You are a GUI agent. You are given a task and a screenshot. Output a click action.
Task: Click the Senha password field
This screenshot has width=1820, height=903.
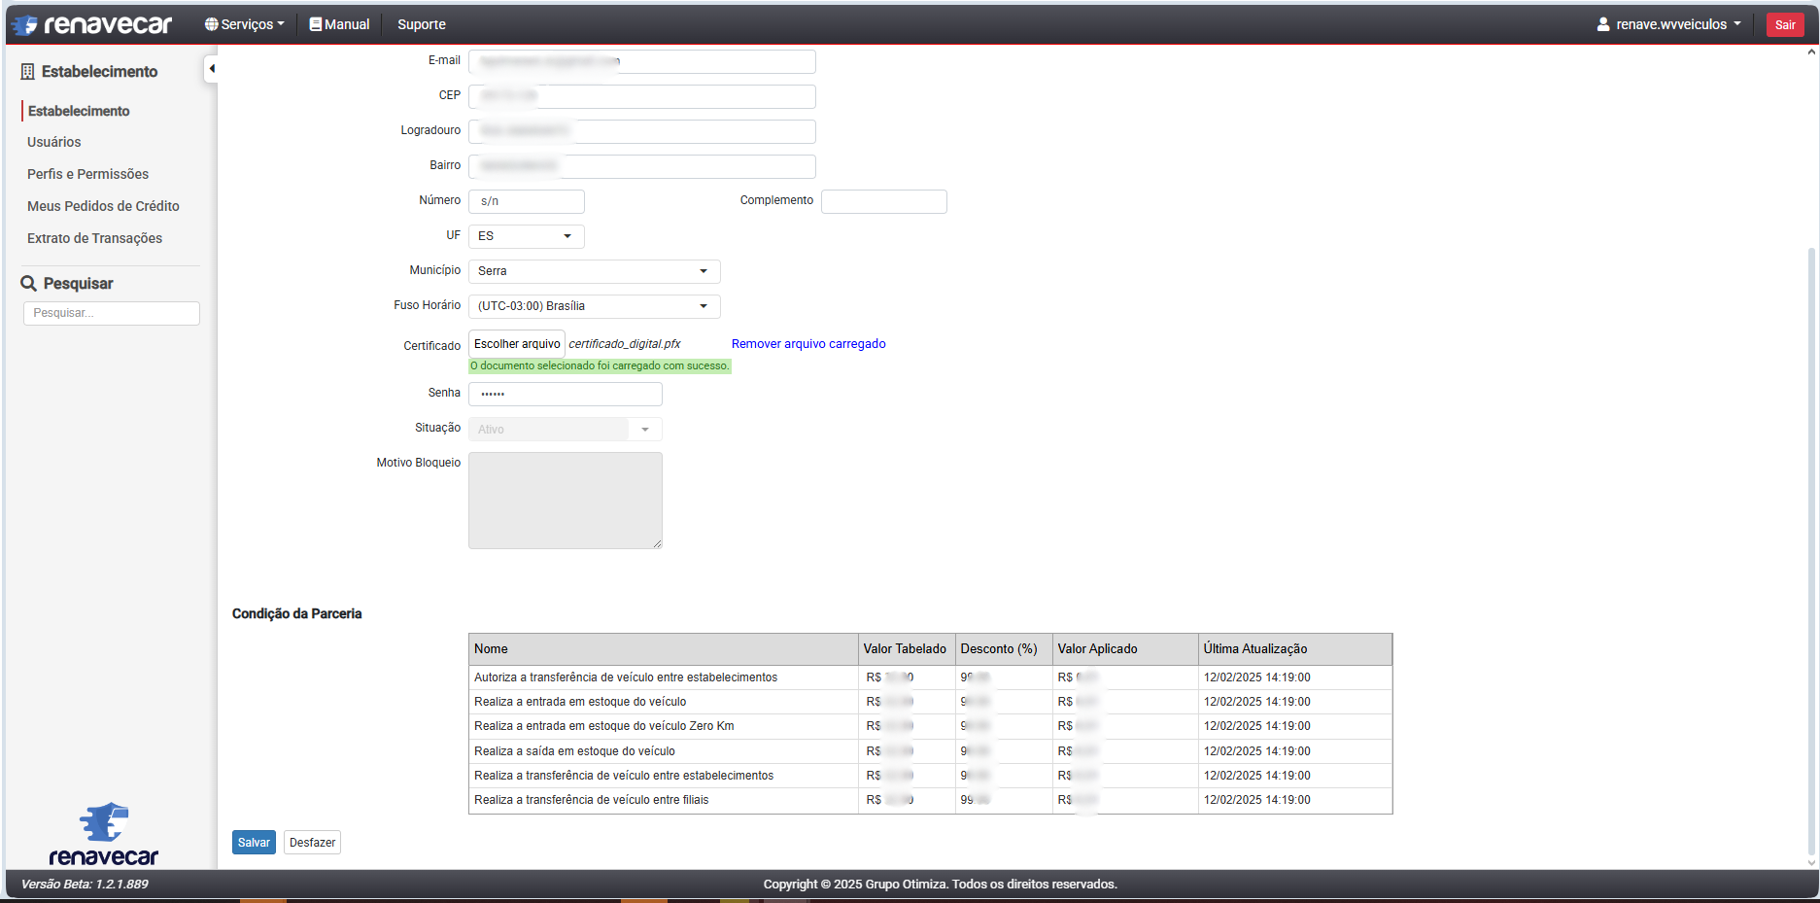point(566,394)
